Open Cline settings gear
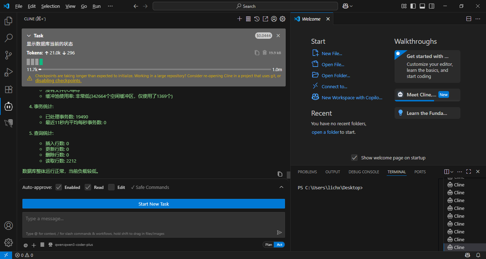The image size is (486, 259). coord(282,19)
